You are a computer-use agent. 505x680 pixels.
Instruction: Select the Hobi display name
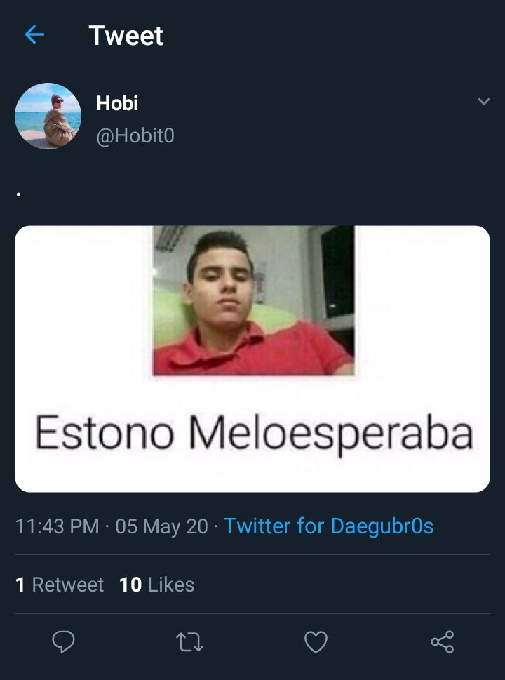click(x=117, y=103)
